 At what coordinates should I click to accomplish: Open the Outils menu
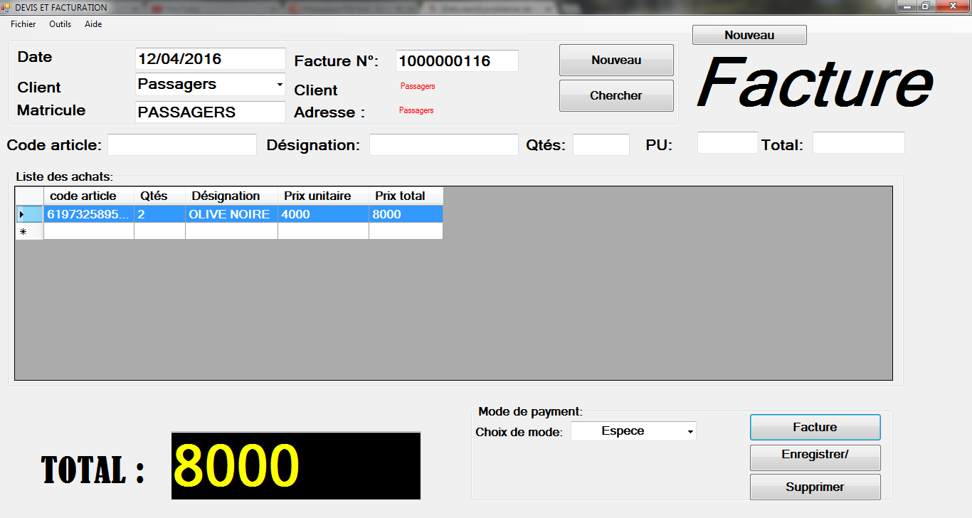[60, 24]
